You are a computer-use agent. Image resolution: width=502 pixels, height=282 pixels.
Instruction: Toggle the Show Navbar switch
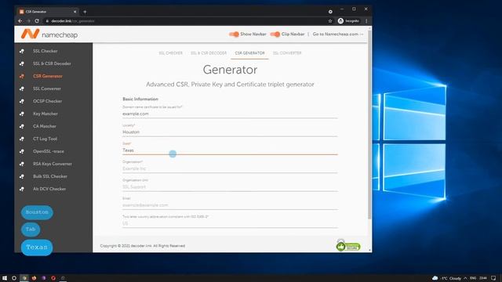tap(234, 34)
